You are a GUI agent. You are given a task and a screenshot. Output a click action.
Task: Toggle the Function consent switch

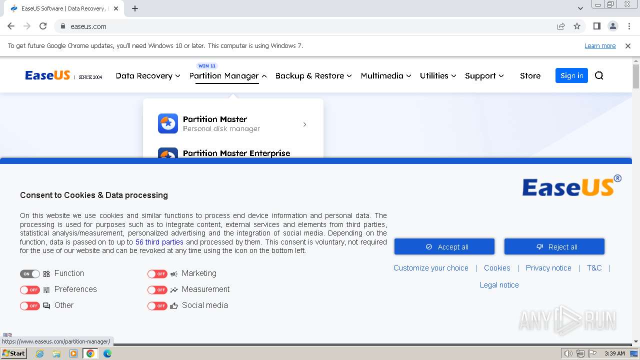click(x=30, y=274)
